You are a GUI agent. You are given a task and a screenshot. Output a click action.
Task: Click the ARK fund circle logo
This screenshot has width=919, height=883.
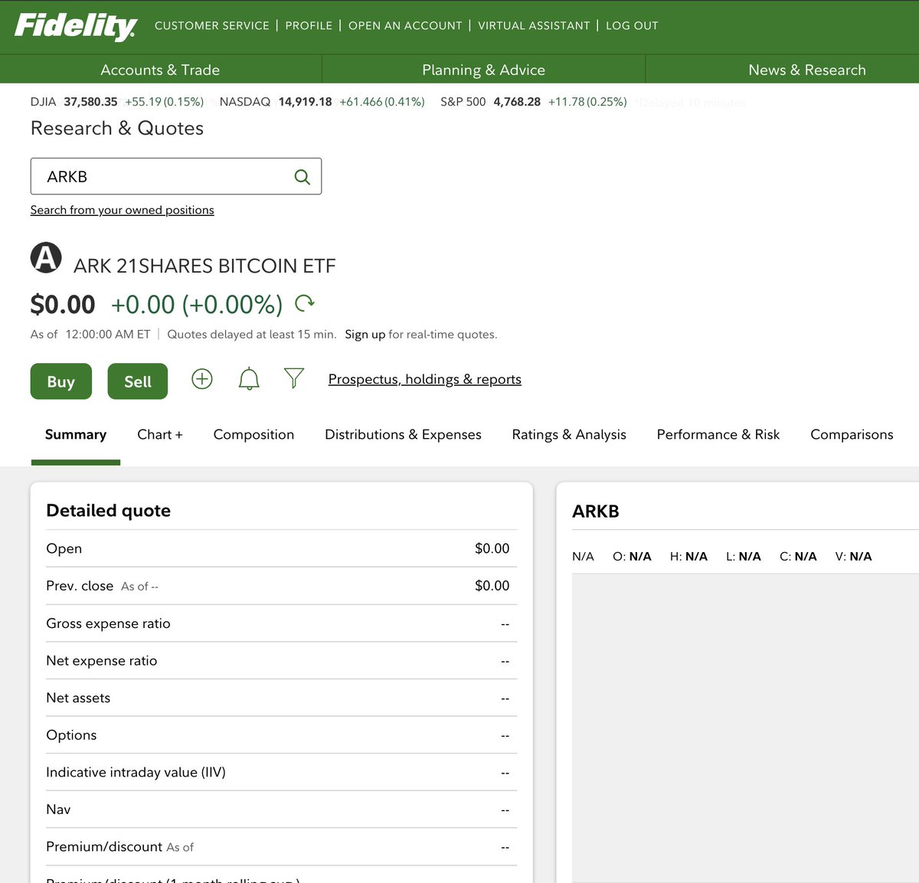click(46, 257)
